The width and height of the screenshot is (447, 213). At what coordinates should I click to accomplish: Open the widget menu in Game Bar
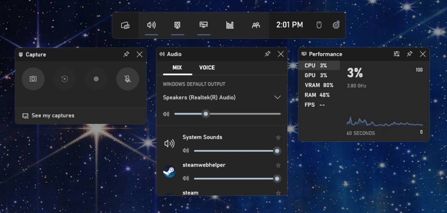click(x=125, y=25)
